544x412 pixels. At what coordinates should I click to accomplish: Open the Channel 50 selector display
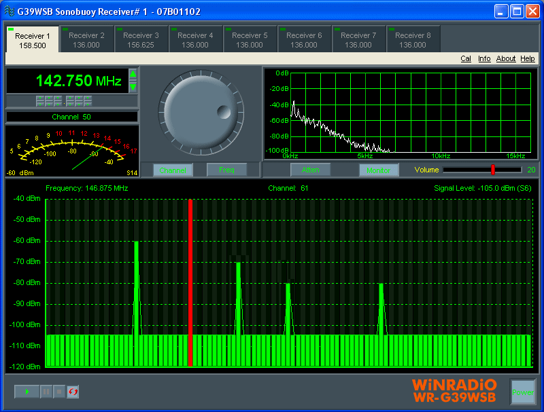pyautogui.click(x=71, y=116)
